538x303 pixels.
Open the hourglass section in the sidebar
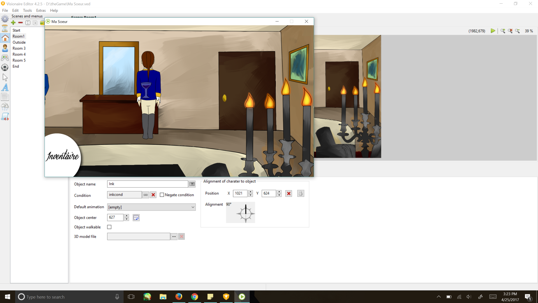coord(5,28)
